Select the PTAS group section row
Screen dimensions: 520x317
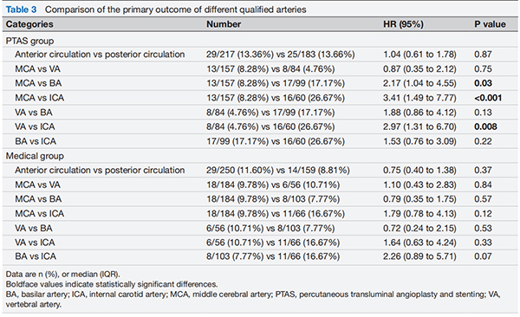260,41
